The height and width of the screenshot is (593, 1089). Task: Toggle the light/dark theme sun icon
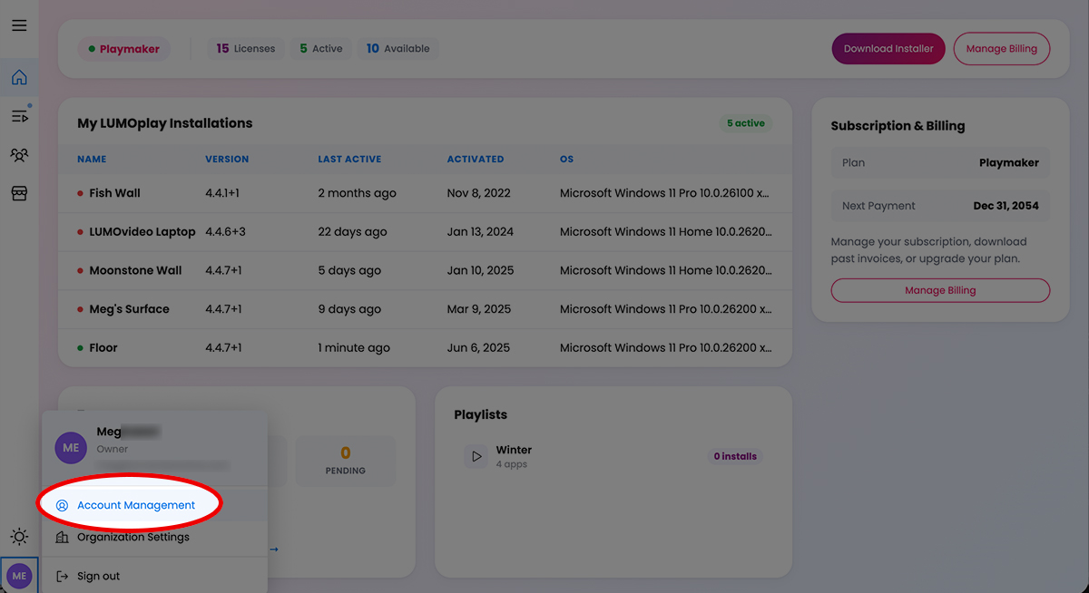(x=19, y=537)
